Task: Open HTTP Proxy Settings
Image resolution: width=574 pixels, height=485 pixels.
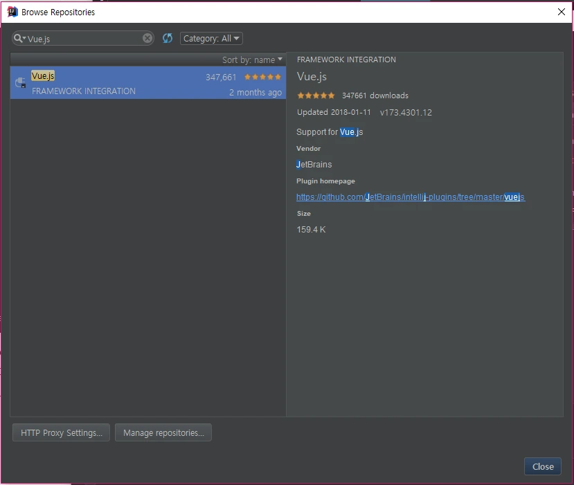Action: (61, 432)
